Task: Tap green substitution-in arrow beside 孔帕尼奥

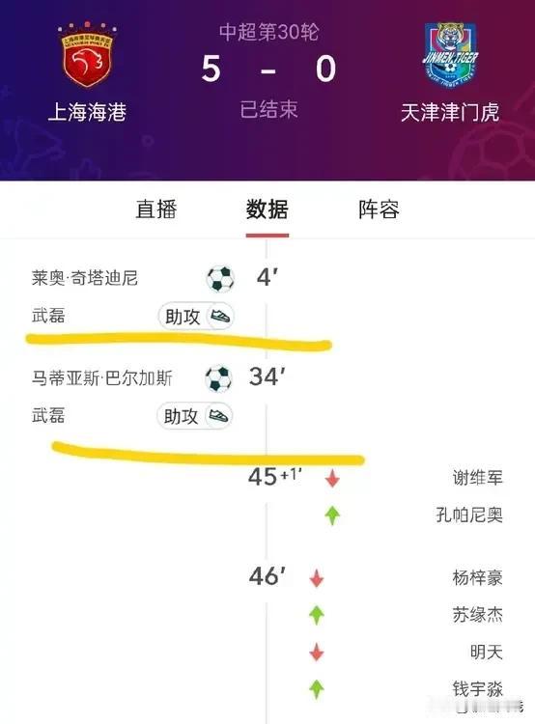Action: 332,515
